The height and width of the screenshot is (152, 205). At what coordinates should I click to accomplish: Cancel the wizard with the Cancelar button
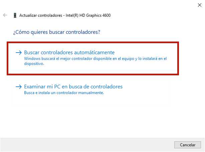tap(188, 145)
